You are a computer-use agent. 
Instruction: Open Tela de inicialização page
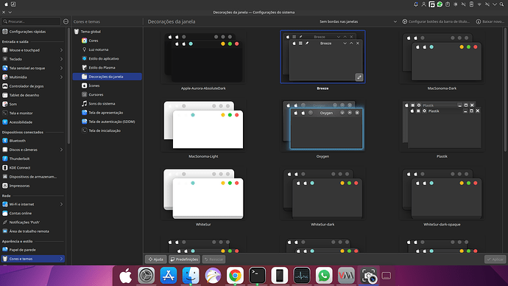[x=107, y=130]
